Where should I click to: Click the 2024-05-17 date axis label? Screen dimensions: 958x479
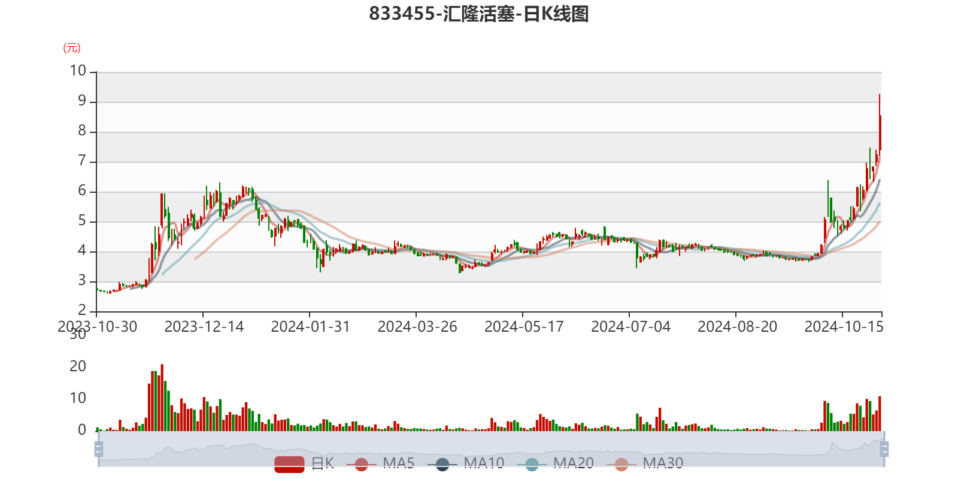pyautogui.click(x=524, y=327)
